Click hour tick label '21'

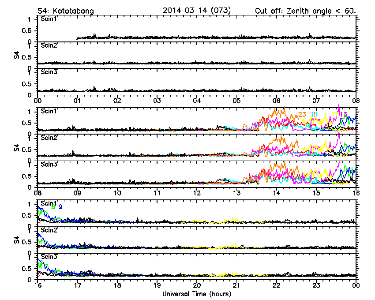click(236, 285)
